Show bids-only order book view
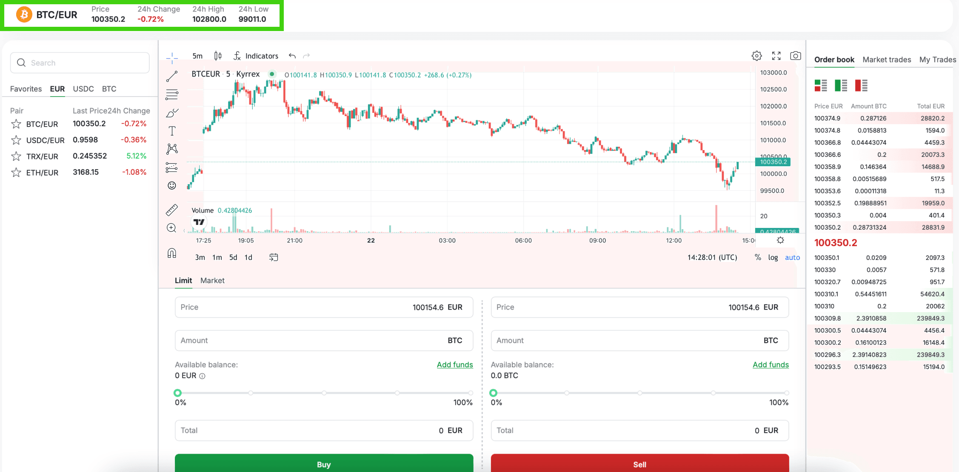 tap(841, 85)
